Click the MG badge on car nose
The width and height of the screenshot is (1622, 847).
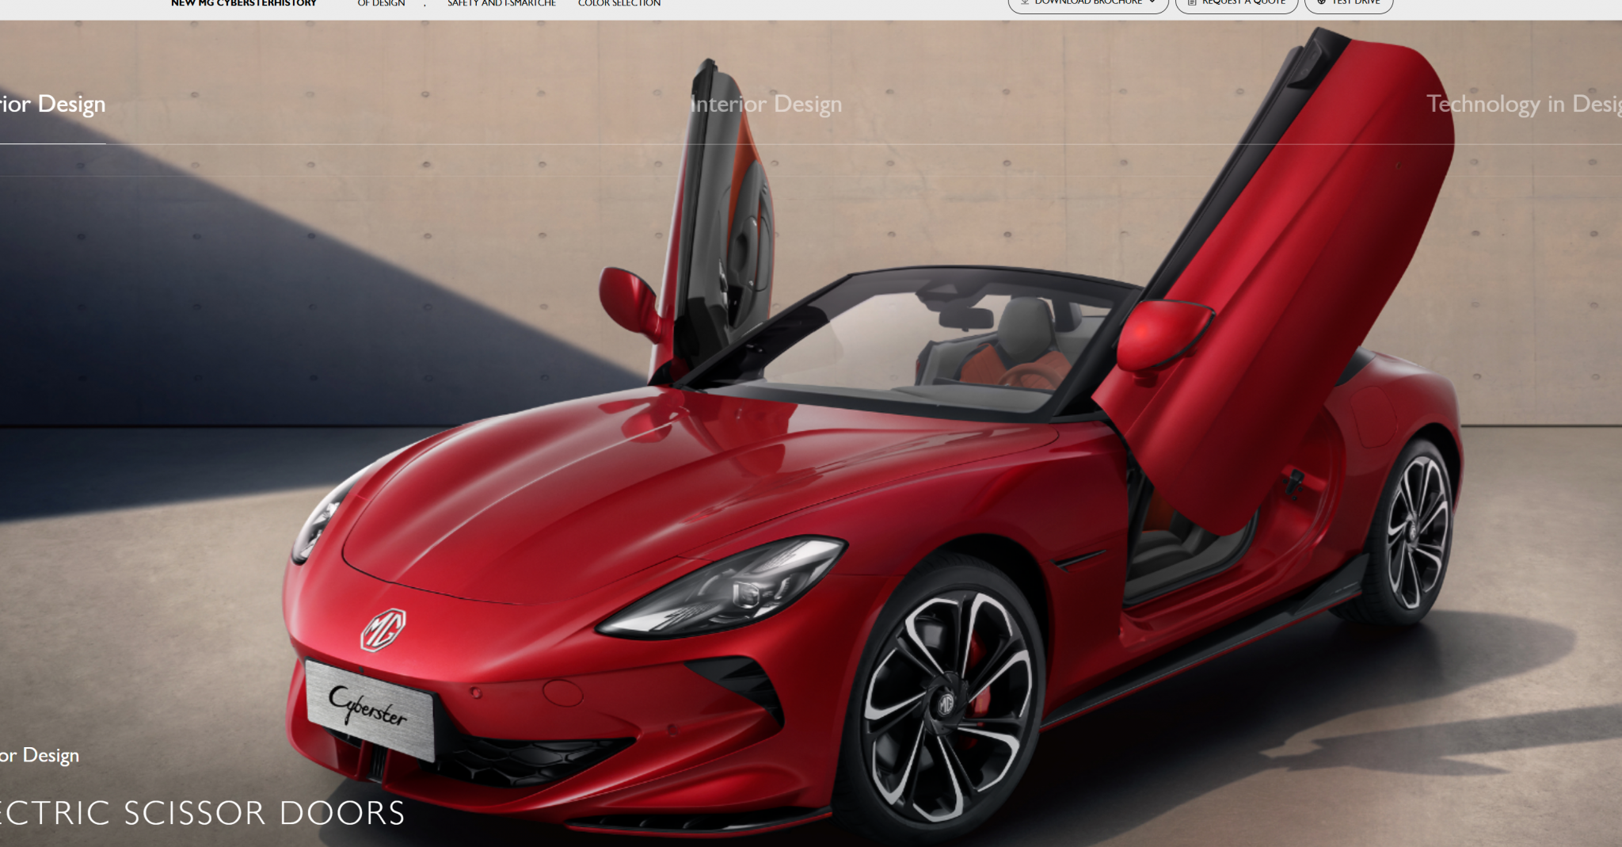coord(383,629)
